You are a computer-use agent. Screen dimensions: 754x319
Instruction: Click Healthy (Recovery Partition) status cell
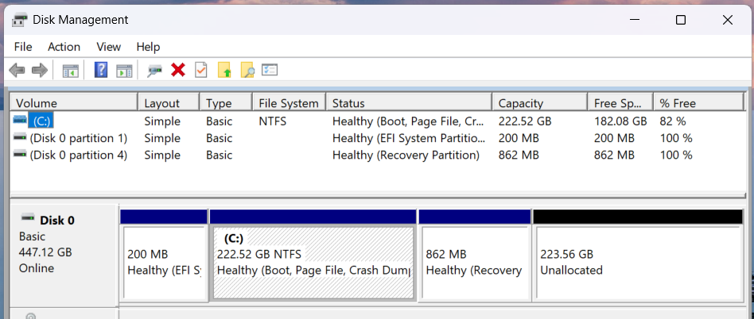[x=406, y=155]
